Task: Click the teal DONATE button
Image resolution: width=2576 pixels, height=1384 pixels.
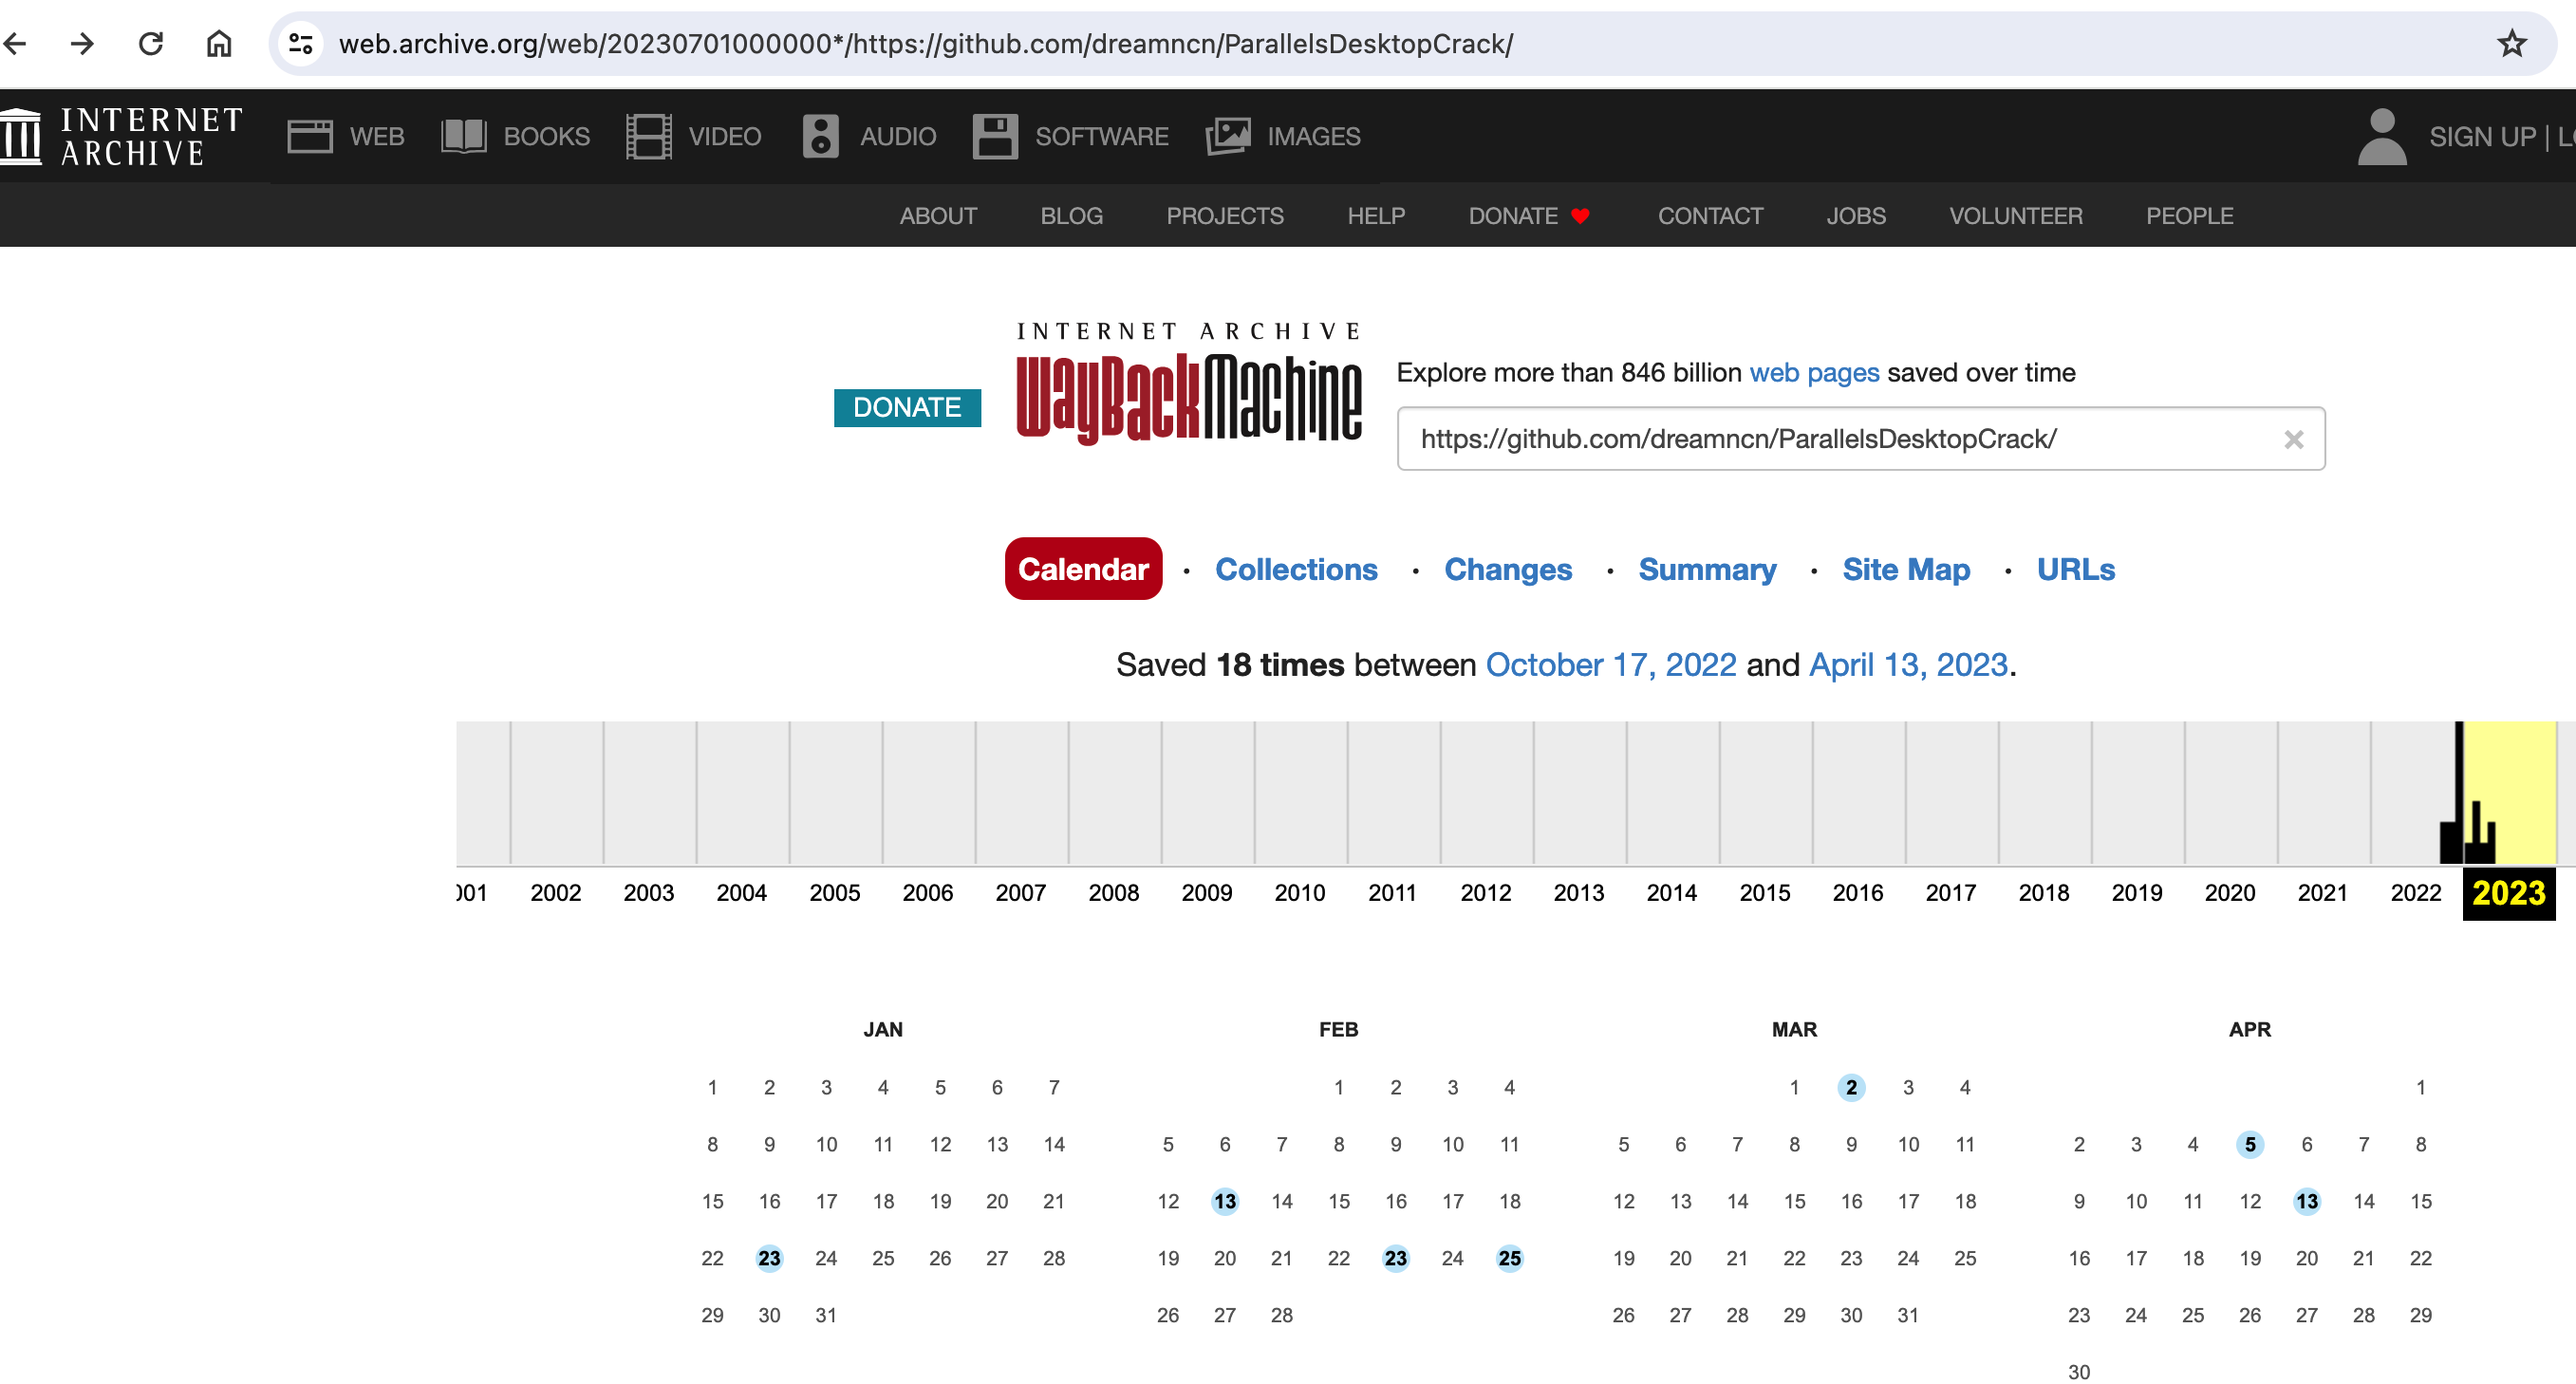Action: click(906, 407)
